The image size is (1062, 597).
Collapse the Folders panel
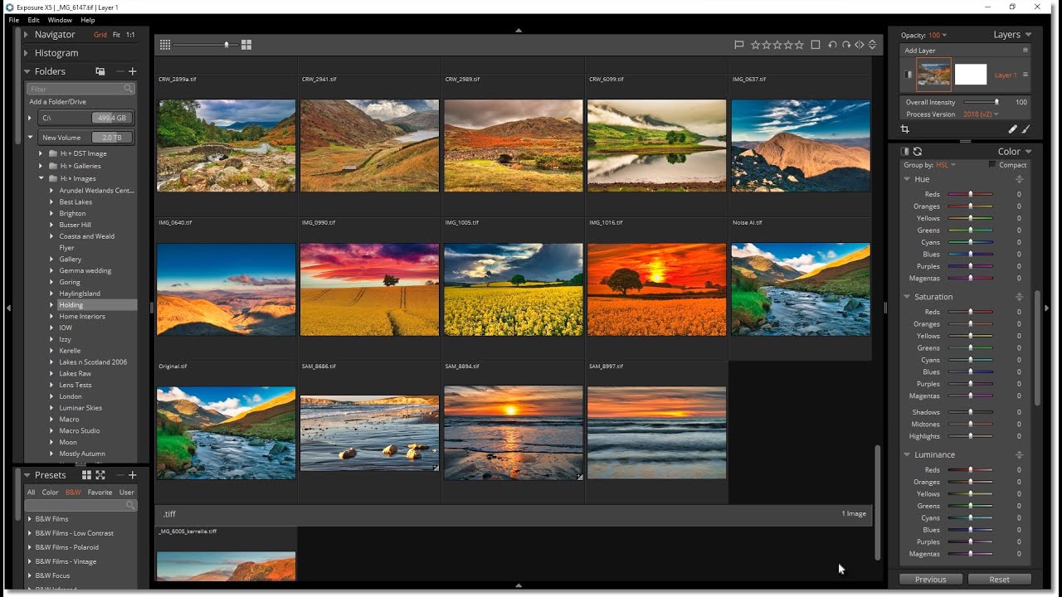(x=27, y=71)
